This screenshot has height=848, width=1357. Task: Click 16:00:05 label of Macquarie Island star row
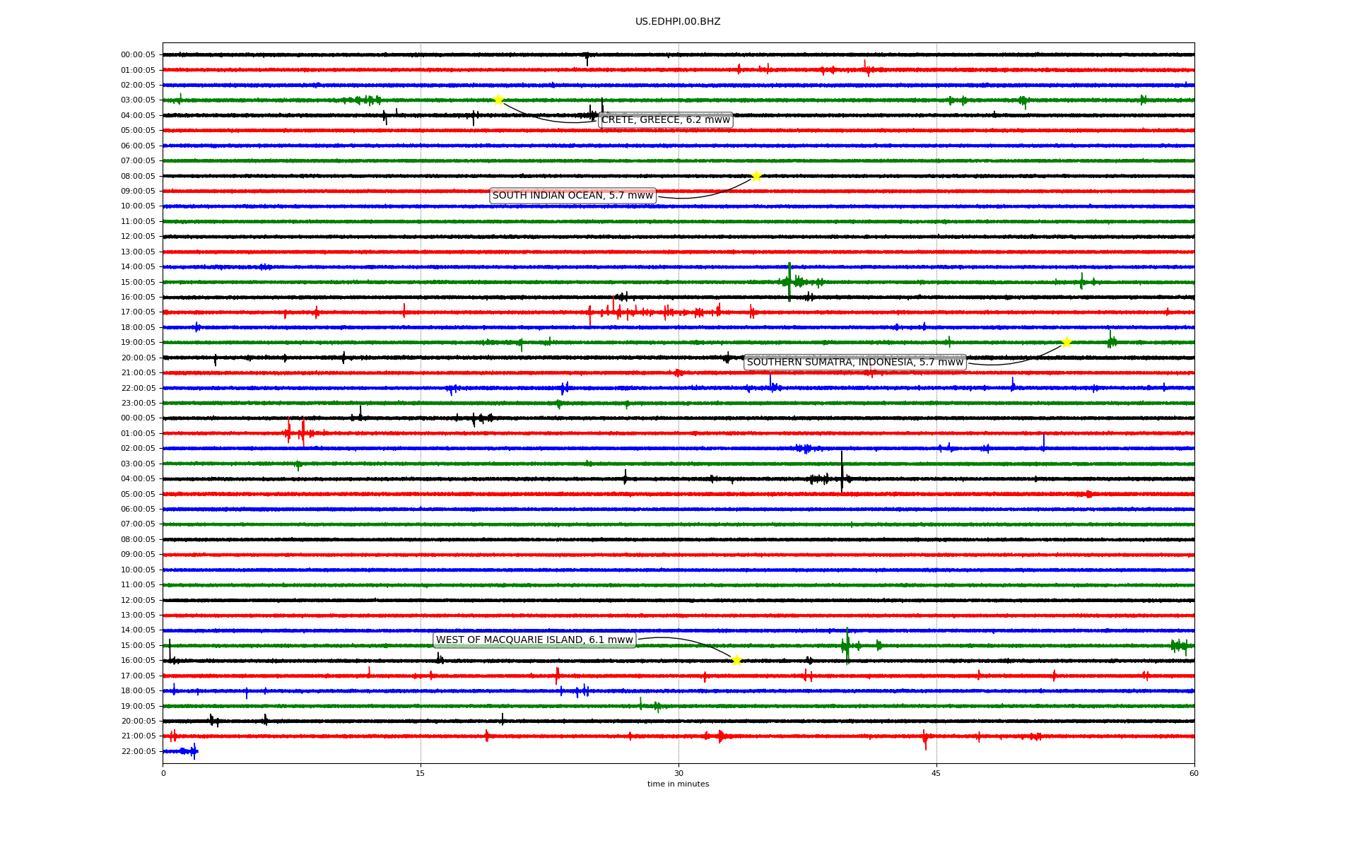[x=138, y=661]
